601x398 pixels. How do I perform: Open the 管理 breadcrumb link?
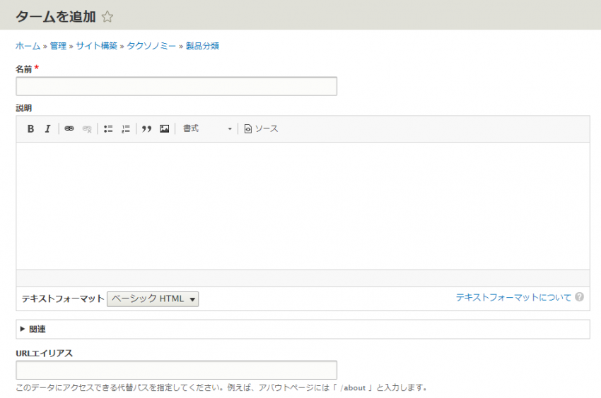pos(58,46)
